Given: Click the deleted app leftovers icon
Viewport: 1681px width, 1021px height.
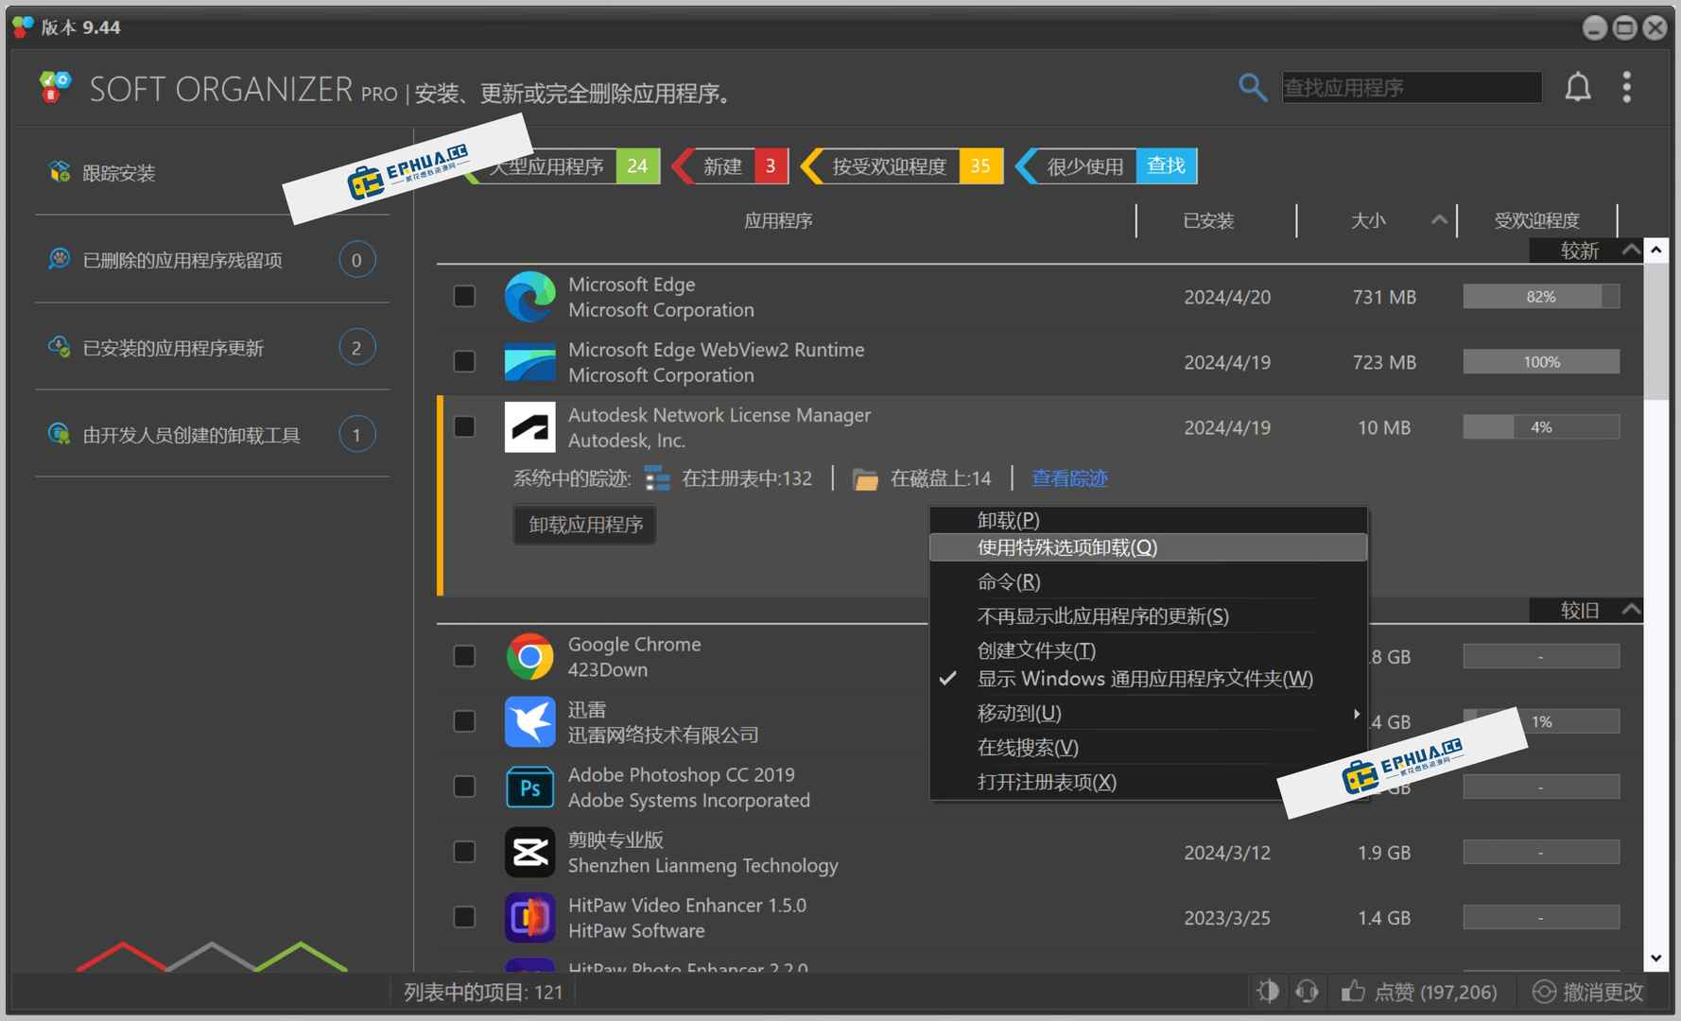Looking at the screenshot, I should (x=59, y=259).
